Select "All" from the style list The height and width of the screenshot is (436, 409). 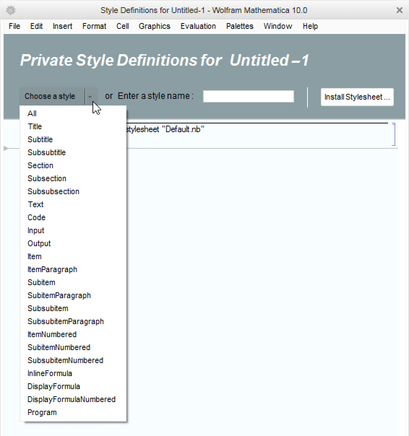32,113
